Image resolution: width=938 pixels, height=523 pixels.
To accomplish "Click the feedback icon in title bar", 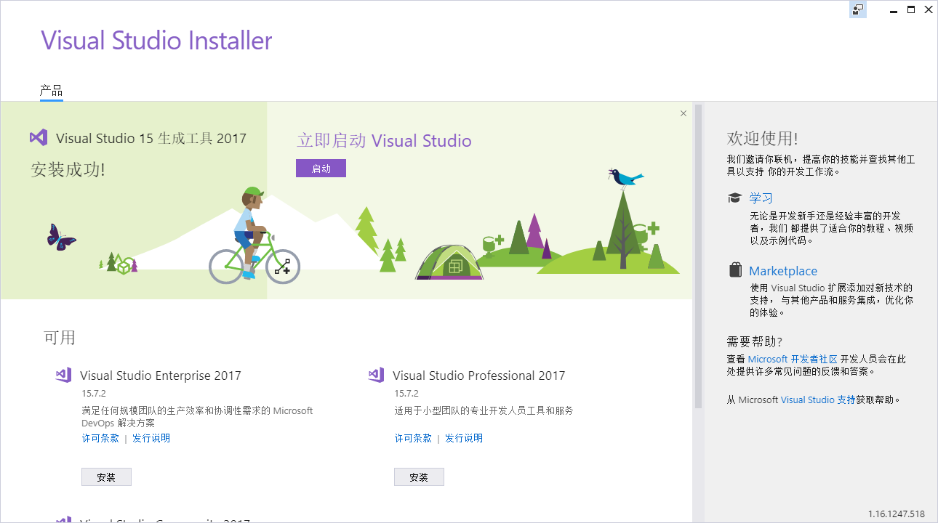I will 858,9.
